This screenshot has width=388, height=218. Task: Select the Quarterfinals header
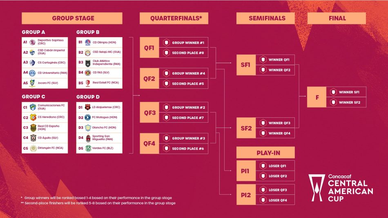(174, 18)
